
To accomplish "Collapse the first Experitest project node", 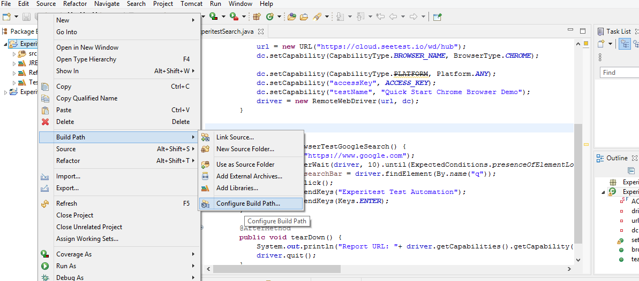I will click(x=5, y=44).
